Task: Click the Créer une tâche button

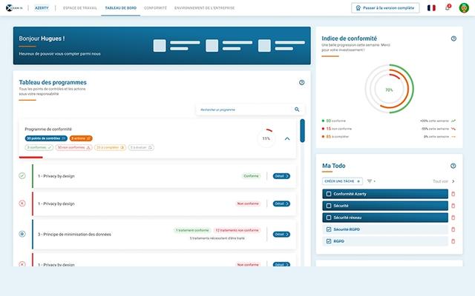Action: [x=342, y=181]
